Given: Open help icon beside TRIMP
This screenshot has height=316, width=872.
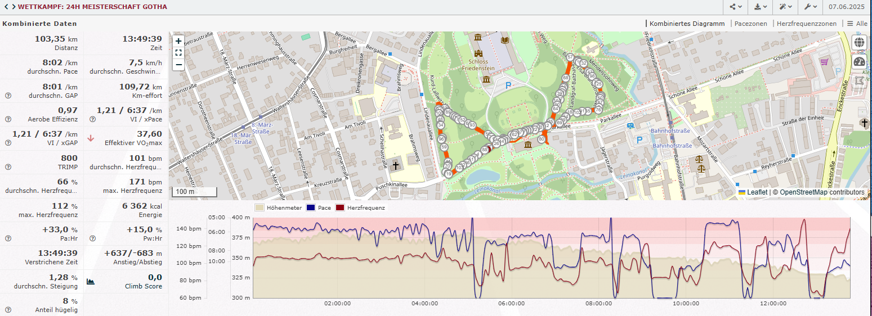Looking at the screenshot, I should pos(8,167).
